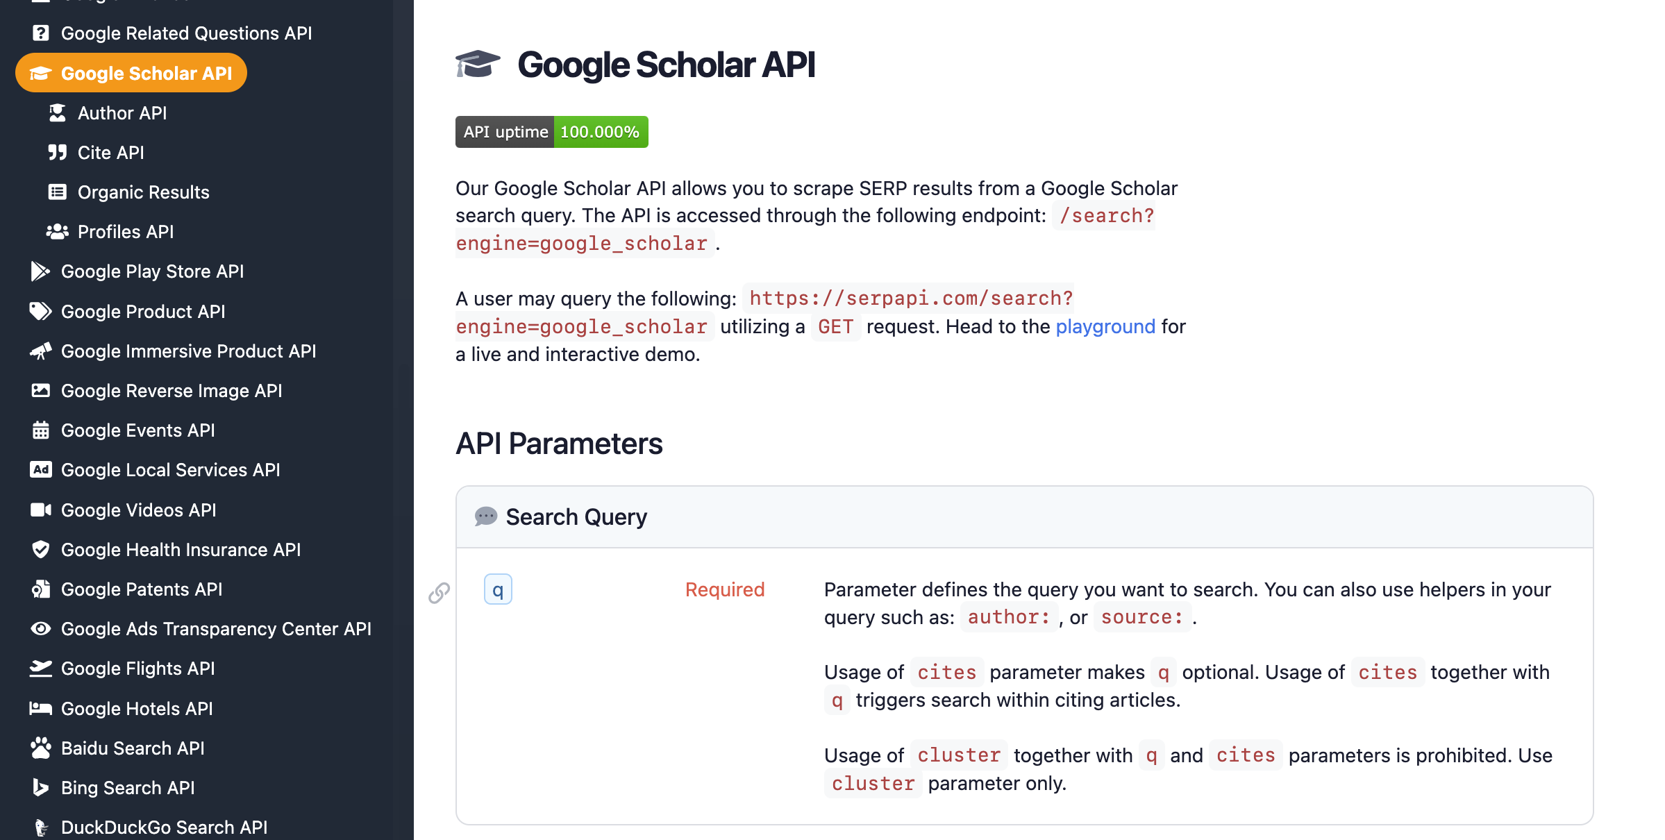Collapse the Google Scholar API section

[x=131, y=72]
